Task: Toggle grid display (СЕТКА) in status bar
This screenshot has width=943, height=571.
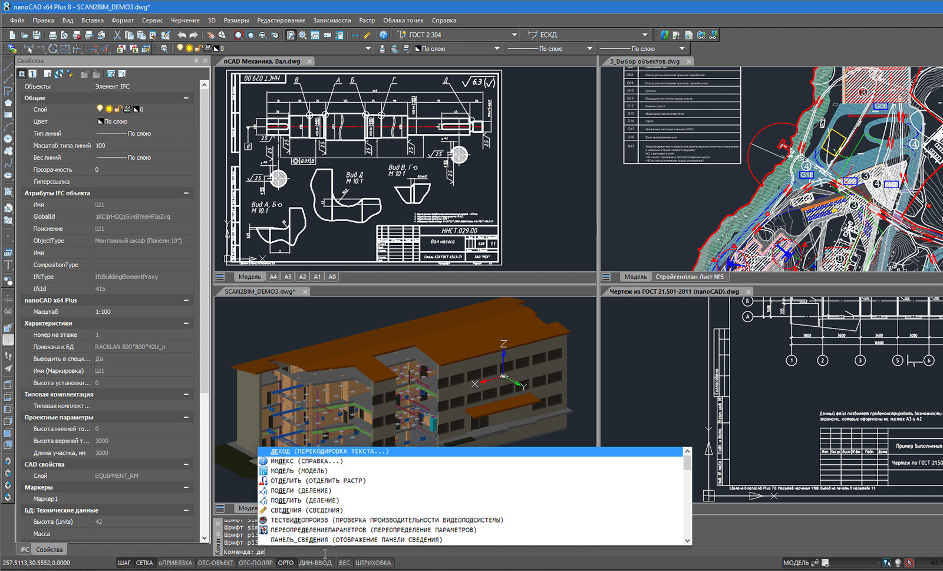Action: pyautogui.click(x=144, y=563)
